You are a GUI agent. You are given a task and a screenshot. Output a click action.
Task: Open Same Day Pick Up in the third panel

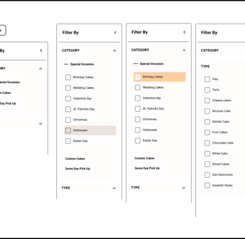pyautogui.click(x=147, y=168)
